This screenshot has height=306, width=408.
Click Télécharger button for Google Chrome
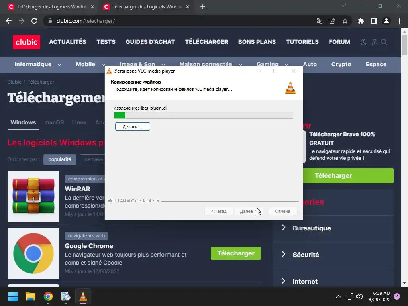tap(236, 253)
